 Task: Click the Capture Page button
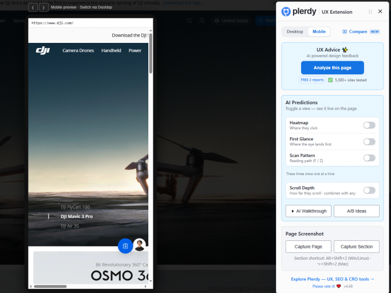[x=308, y=247]
